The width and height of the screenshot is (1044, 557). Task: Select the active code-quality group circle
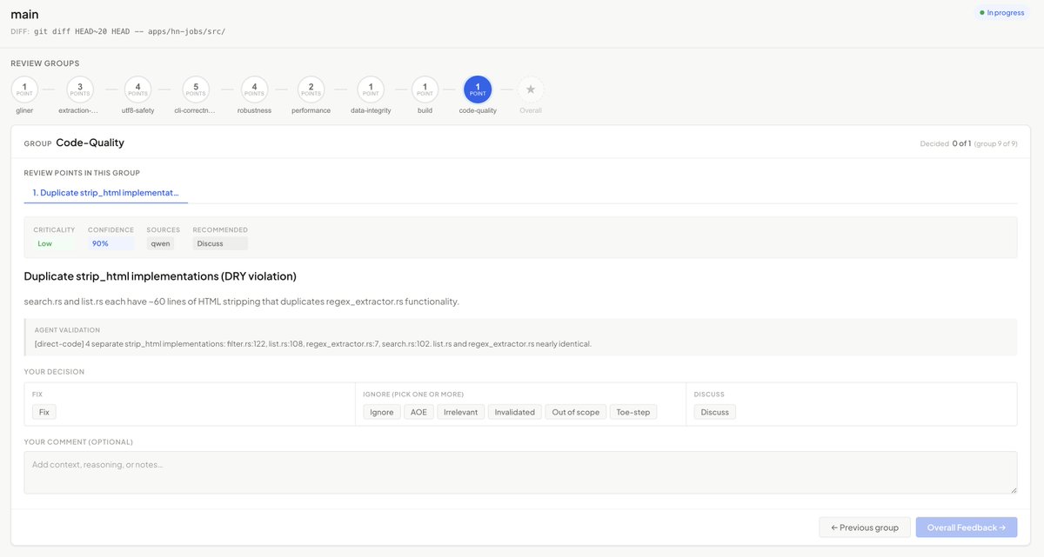coord(478,89)
